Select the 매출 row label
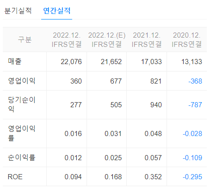The image size is (217, 195). tap(15, 61)
